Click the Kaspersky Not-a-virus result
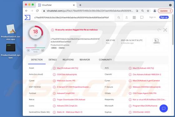This screenshot has height=117, width=175. (149, 100)
